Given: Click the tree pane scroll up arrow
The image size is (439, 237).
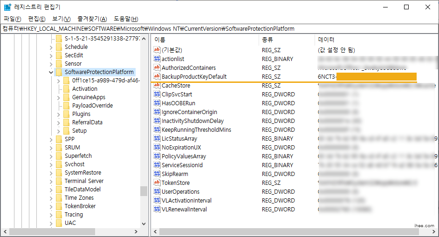Looking at the screenshot, I should pyautogui.click(x=144, y=39).
